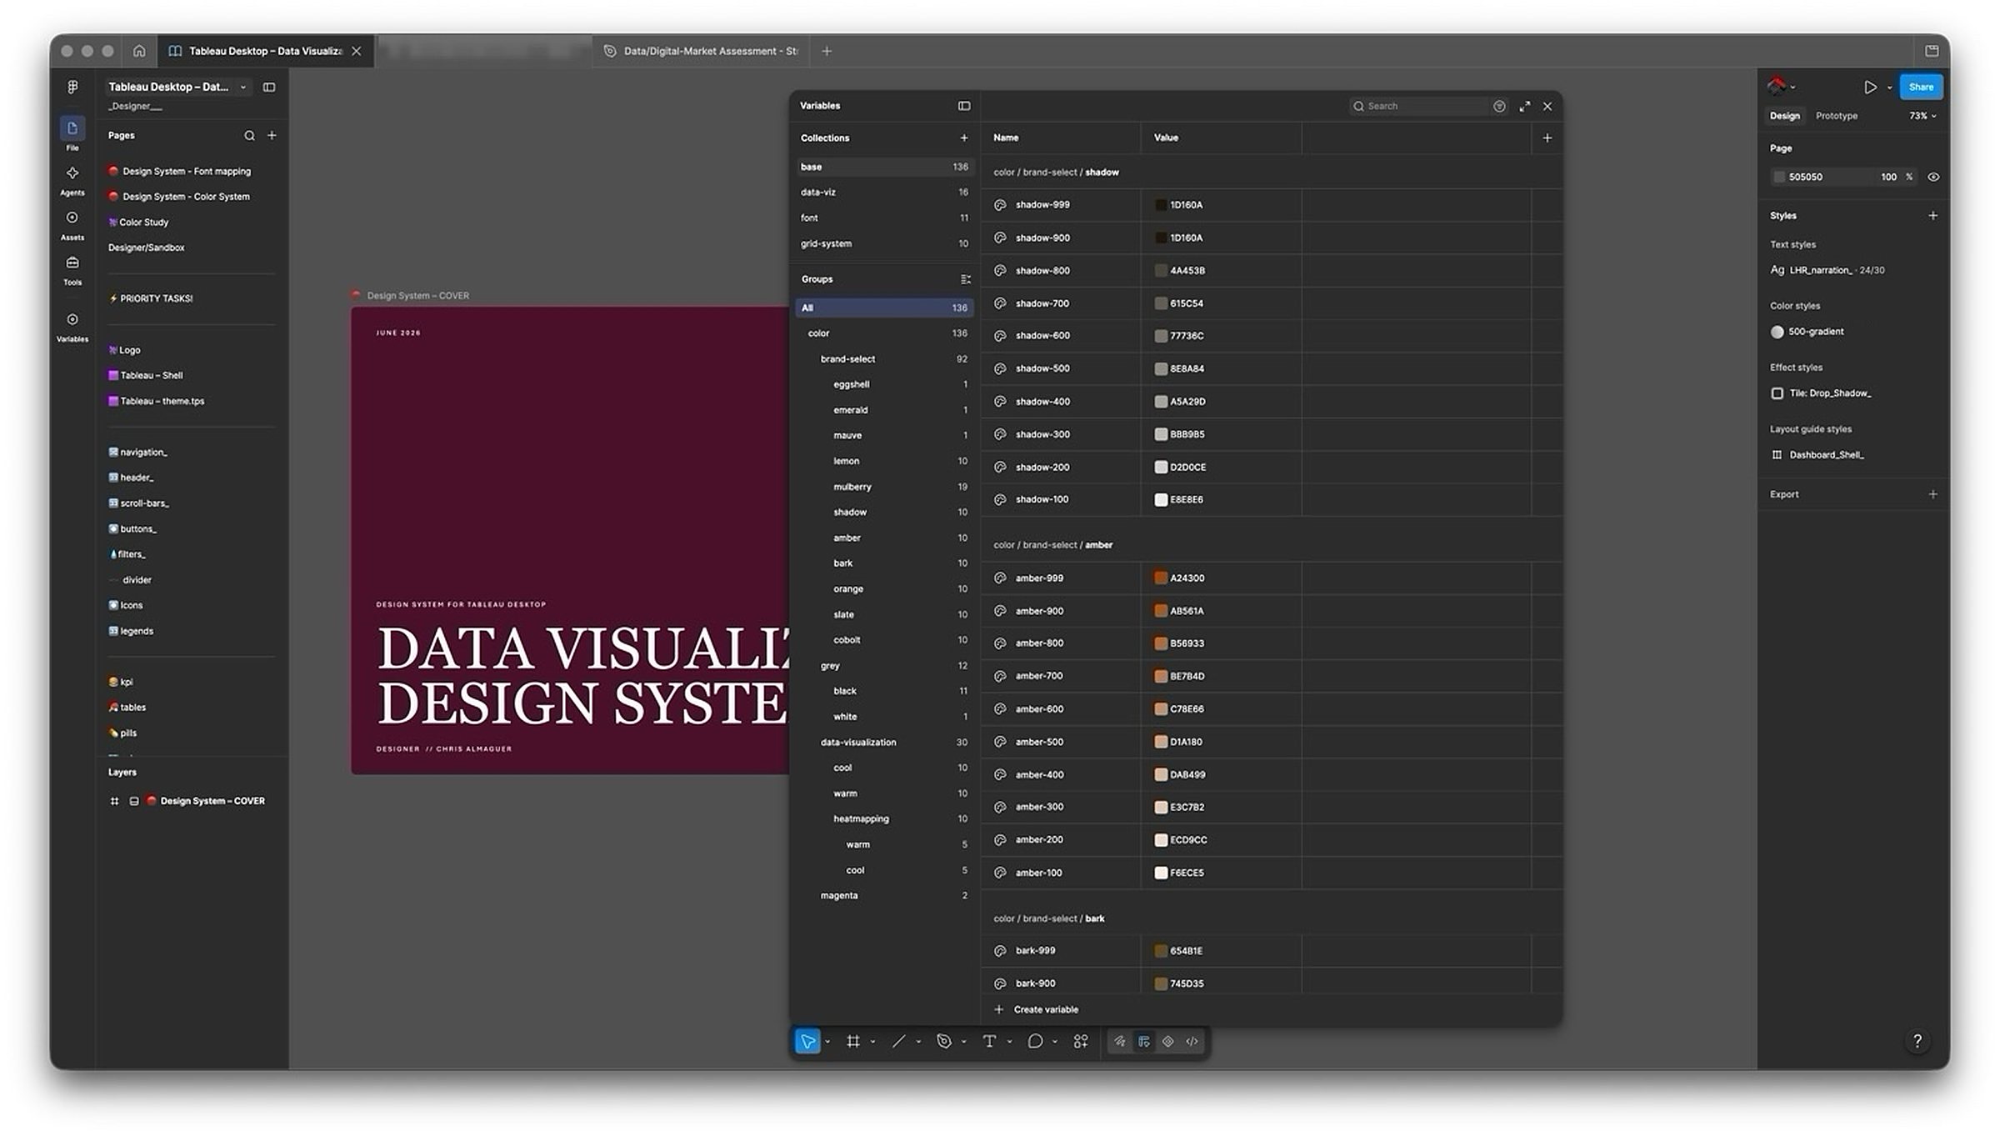Select the mulberry group
The height and width of the screenshot is (1136, 2000).
(884, 487)
